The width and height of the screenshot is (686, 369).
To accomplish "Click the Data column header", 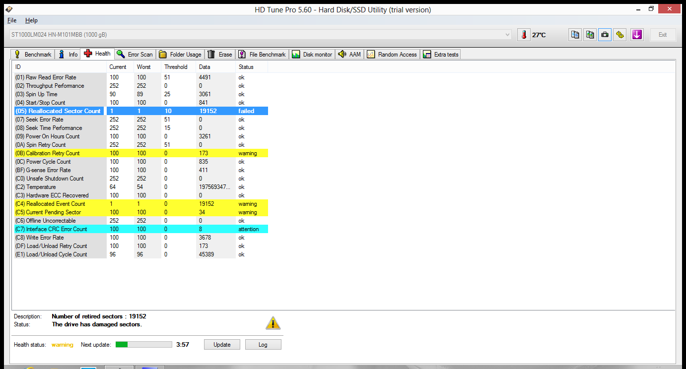I will tap(216, 67).
